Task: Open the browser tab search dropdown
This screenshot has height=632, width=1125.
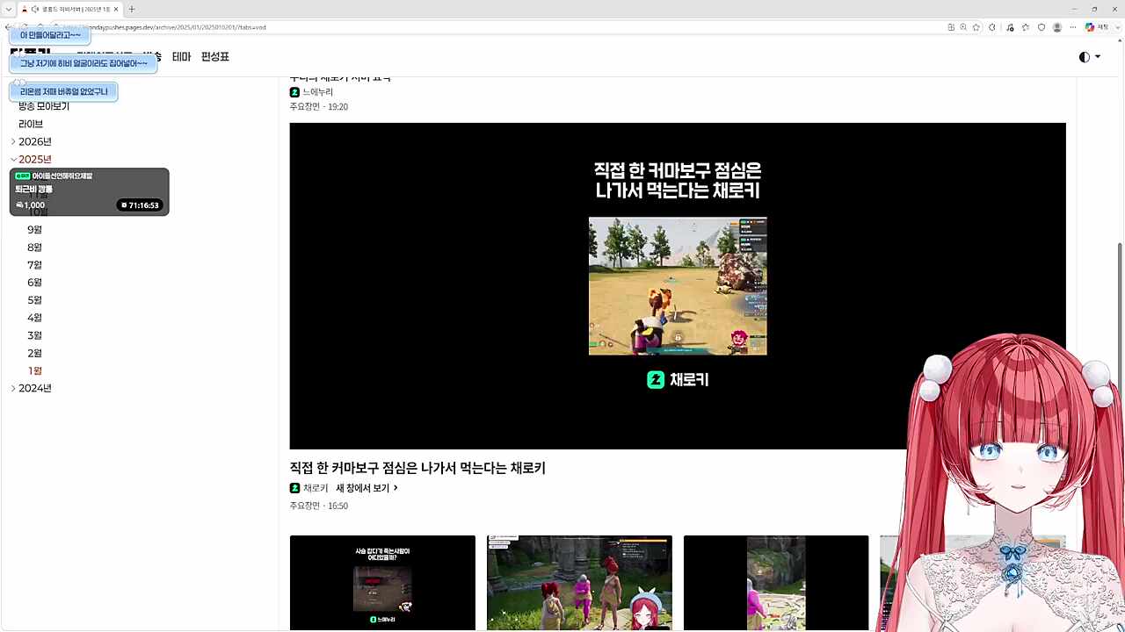Action: click(9, 9)
